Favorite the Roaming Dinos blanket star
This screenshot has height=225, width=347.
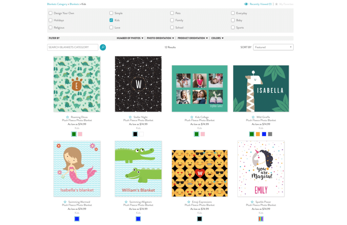pyautogui.click(x=68, y=117)
